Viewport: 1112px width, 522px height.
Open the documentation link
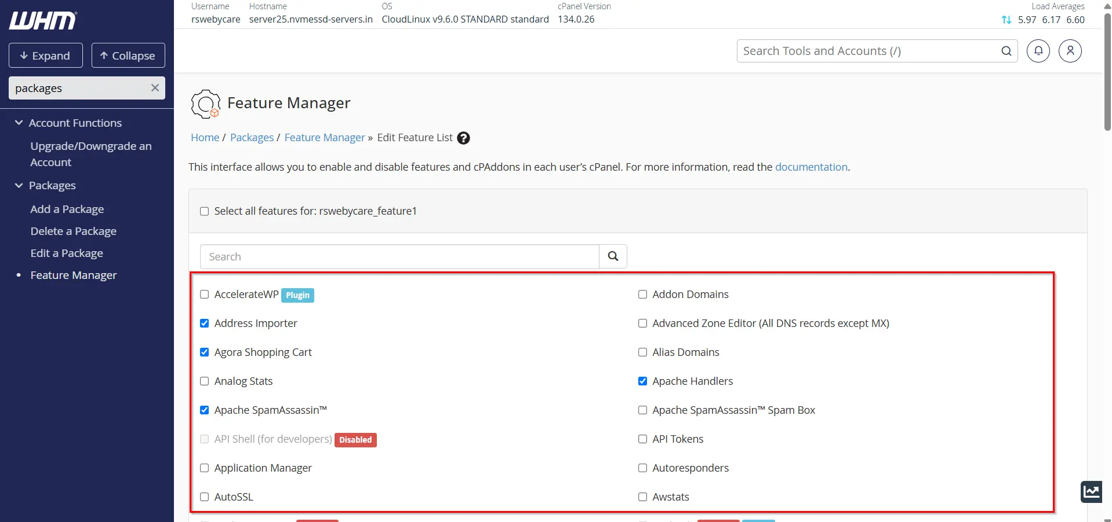811,167
